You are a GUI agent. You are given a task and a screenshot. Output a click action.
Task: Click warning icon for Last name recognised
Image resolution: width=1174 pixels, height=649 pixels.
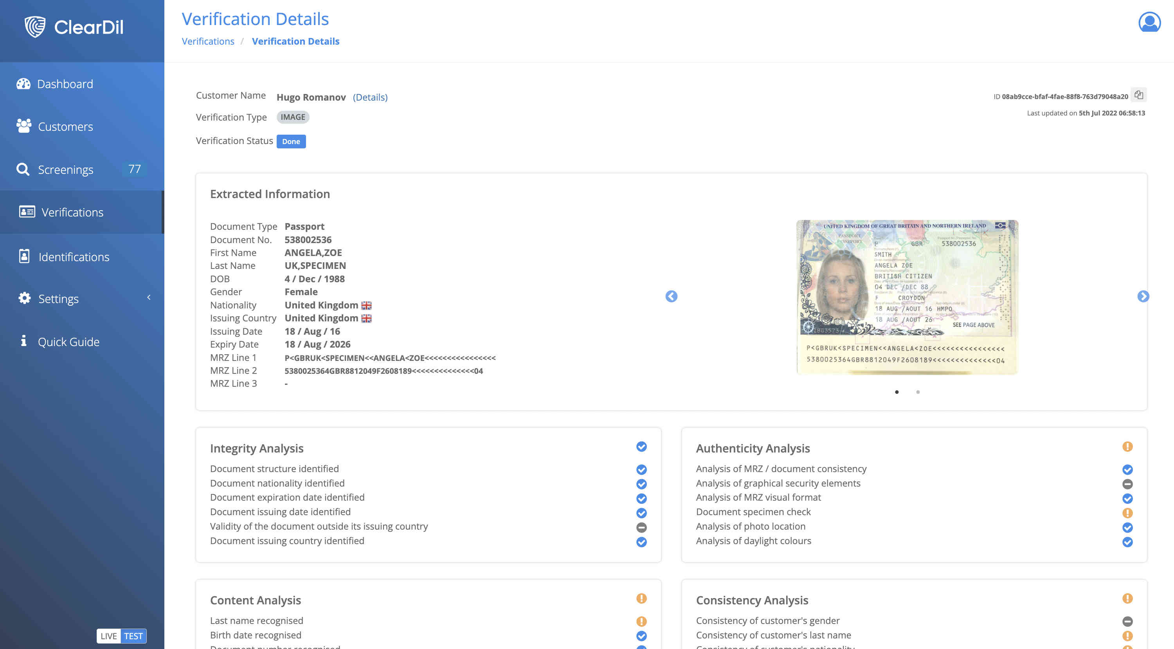pos(641,621)
